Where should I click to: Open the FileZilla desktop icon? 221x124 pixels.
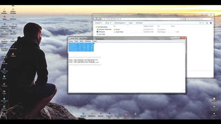tap(13, 55)
